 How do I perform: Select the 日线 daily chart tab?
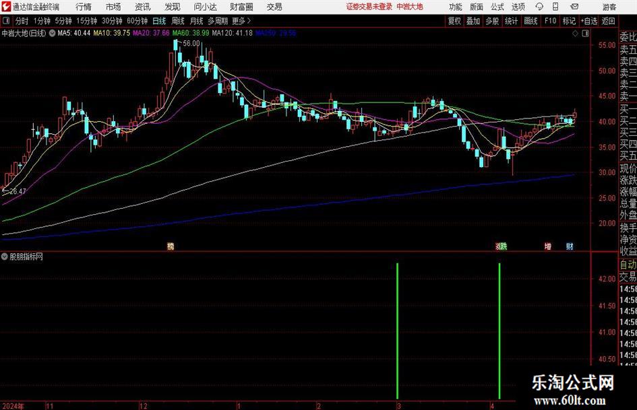pyautogui.click(x=159, y=21)
